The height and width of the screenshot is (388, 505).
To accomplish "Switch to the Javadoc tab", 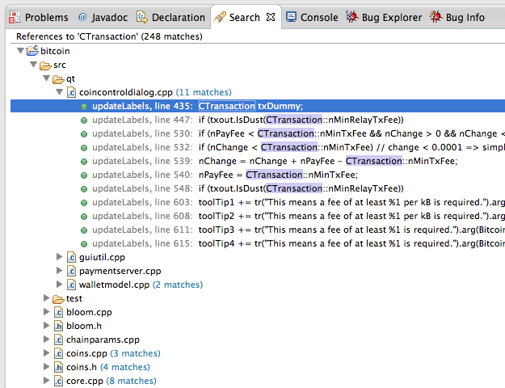I will [103, 17].
